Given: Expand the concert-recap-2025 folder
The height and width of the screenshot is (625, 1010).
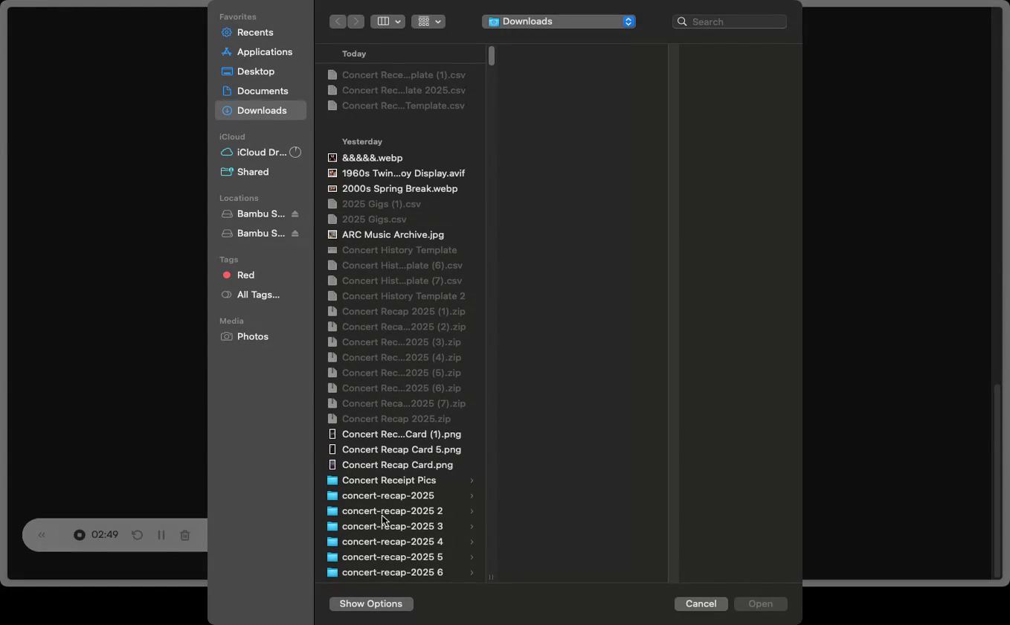Looking at the screenshot, I should pos(472,496).
